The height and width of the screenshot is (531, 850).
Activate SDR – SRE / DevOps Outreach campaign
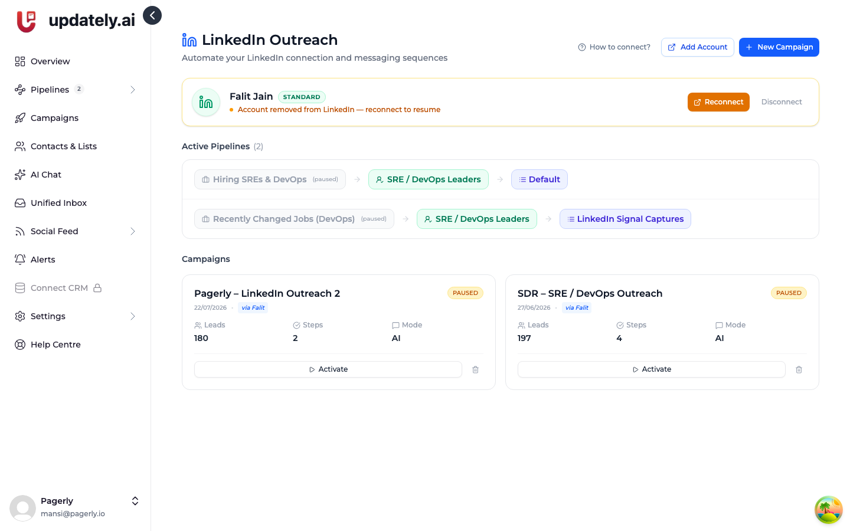[x=652, y=369]
